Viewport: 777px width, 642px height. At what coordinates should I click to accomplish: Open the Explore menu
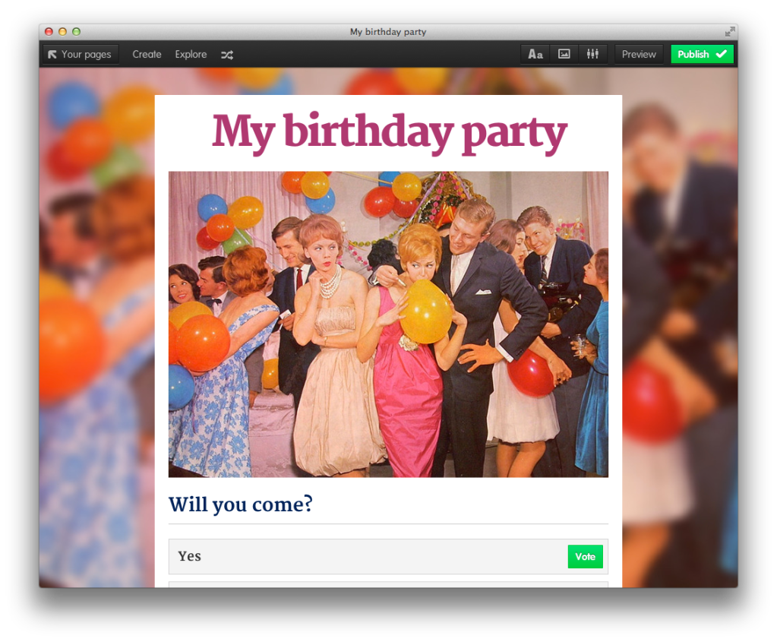tap(191, 55)
